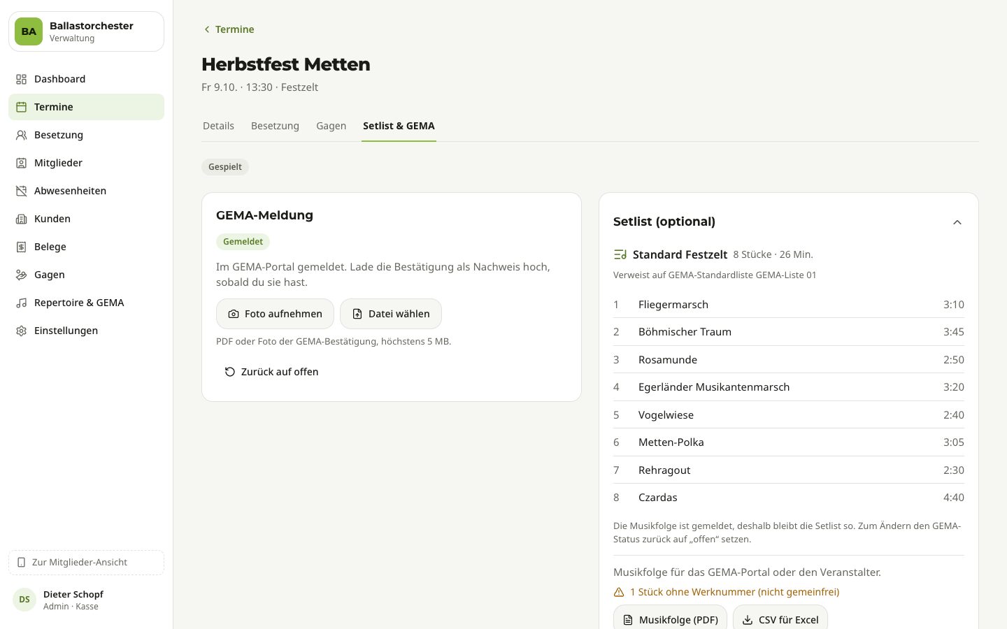
Task: Select the Fliegermarsch setlist row
Action: [x=789, y=305]
